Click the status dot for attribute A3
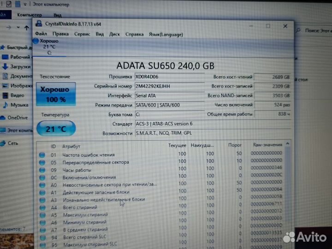The width and height of the screenshot is (332, 249). (x=42, y=200)
